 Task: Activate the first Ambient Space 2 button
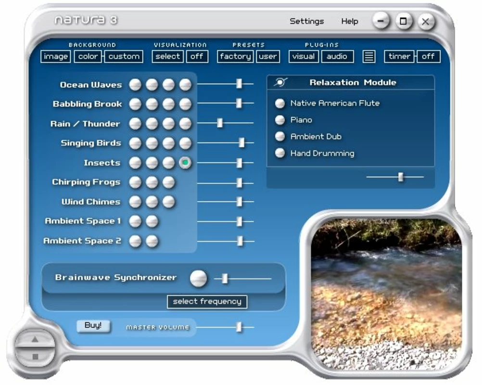135,241
